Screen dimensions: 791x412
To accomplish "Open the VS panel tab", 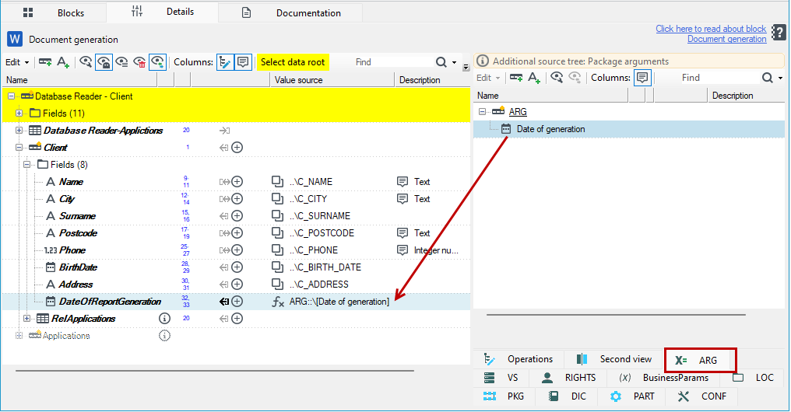I will click(501, 377).
